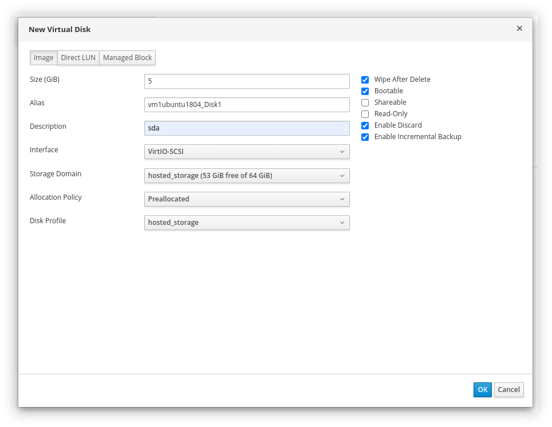Enable the Shareable checkbox

[x=365, y=102]
